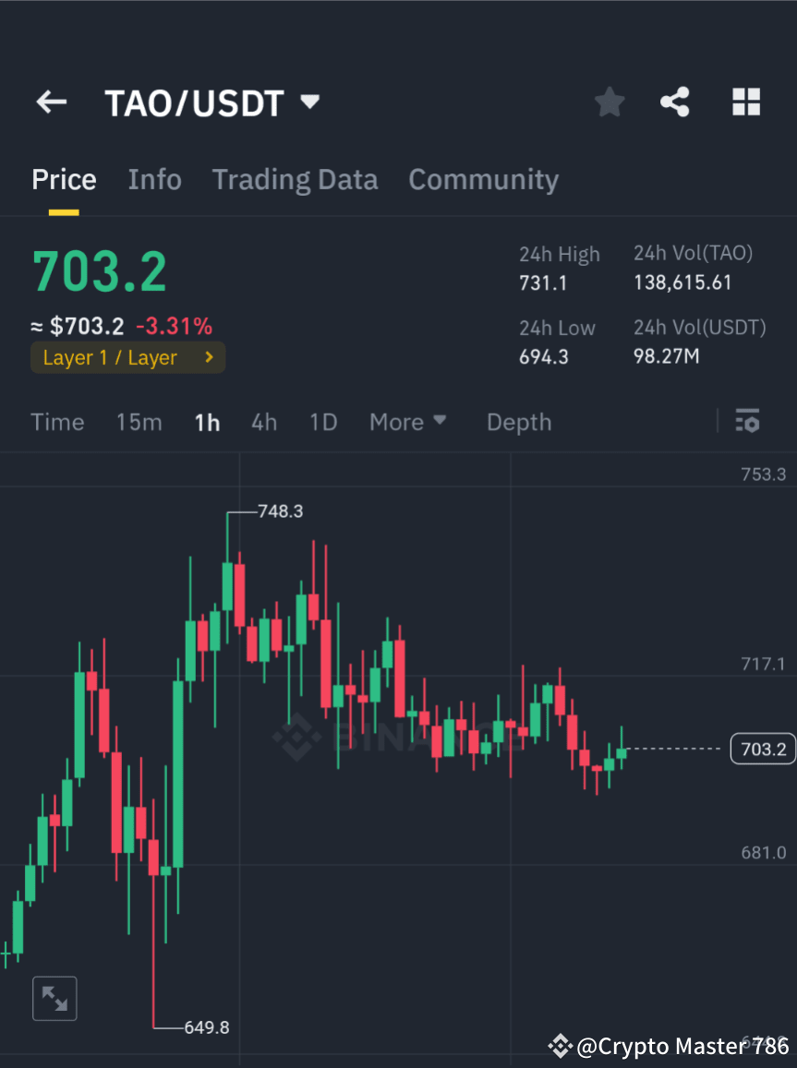Screen dimensions: 797x1068
Task: Switch to the Trading Data tab
Action: pyautogui.click(x=295, y=179)
